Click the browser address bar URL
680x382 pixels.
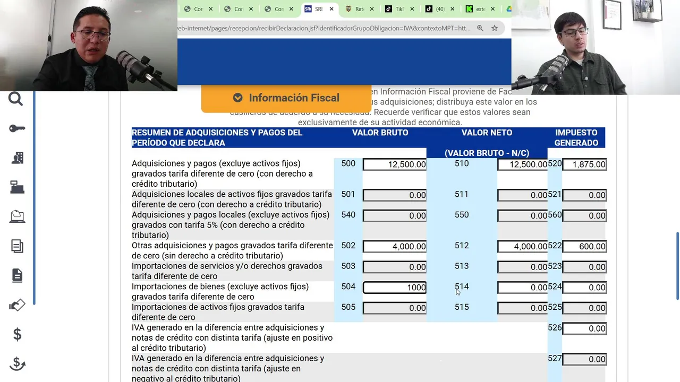324,28
